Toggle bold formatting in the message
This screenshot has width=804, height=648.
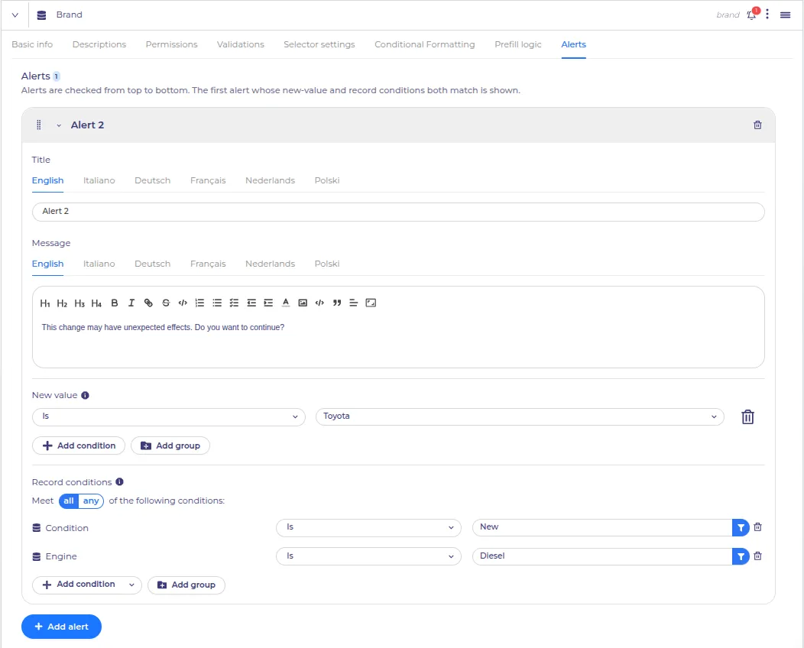point(115,303)
